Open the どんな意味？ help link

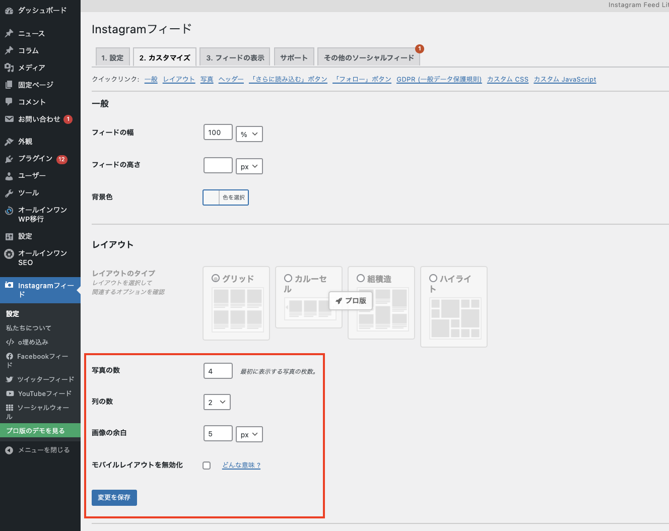(x=242, y=465)
